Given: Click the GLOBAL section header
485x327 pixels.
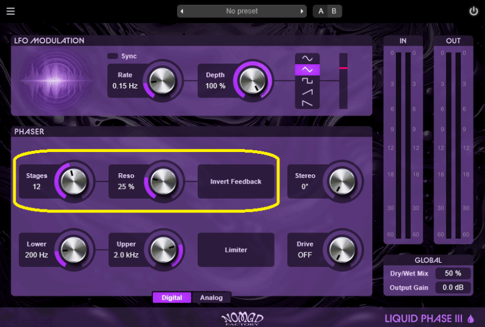Looking at the screenshot, I should [428, 260].
